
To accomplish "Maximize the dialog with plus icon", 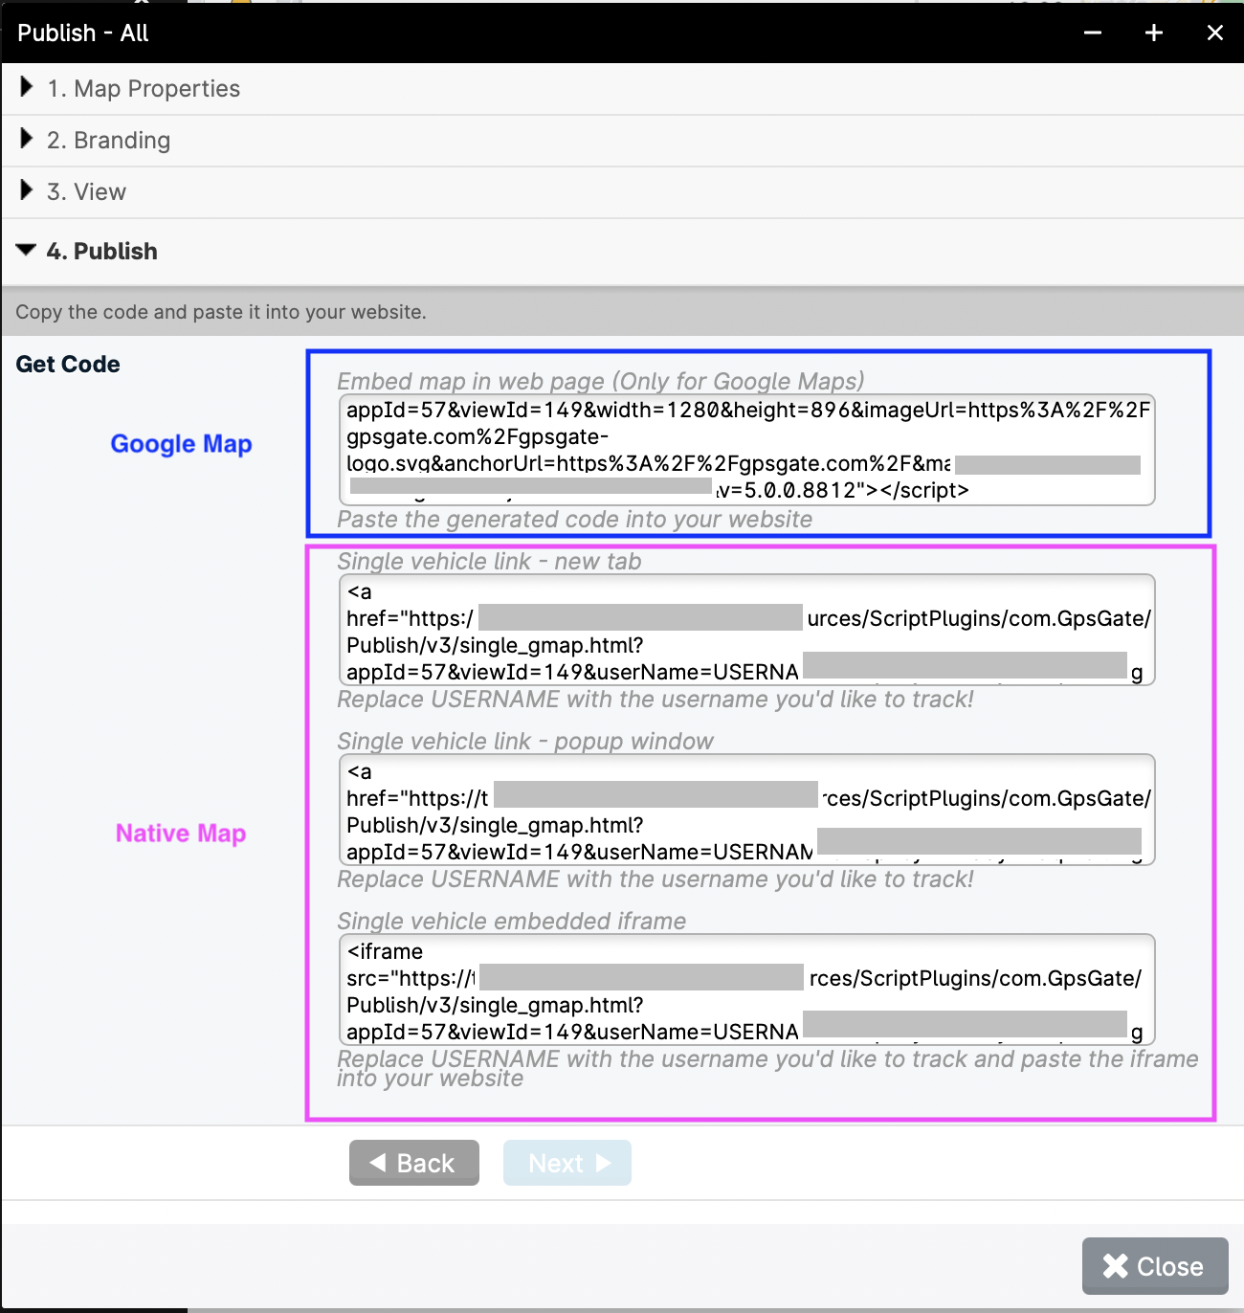I will coord(1154,33).
